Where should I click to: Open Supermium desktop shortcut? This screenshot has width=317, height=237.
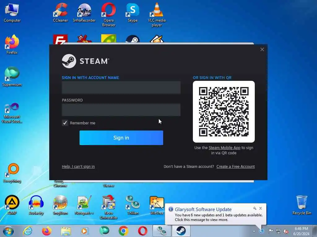pos(12,77)
